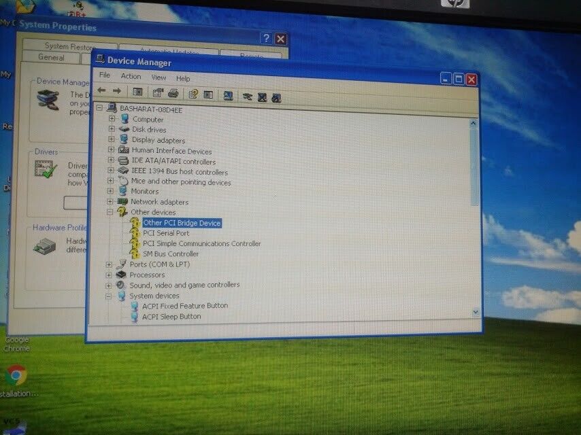Click the Back arrow in Device Manager toolbar
Image resolution: width=581 pixels, height=435 pixels.
[101, 90]
